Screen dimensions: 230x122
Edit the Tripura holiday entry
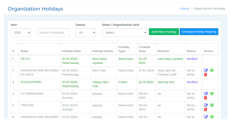click(x=206, y=105)
